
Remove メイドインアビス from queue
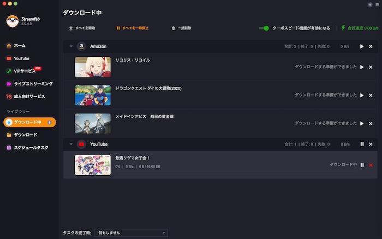371,123
